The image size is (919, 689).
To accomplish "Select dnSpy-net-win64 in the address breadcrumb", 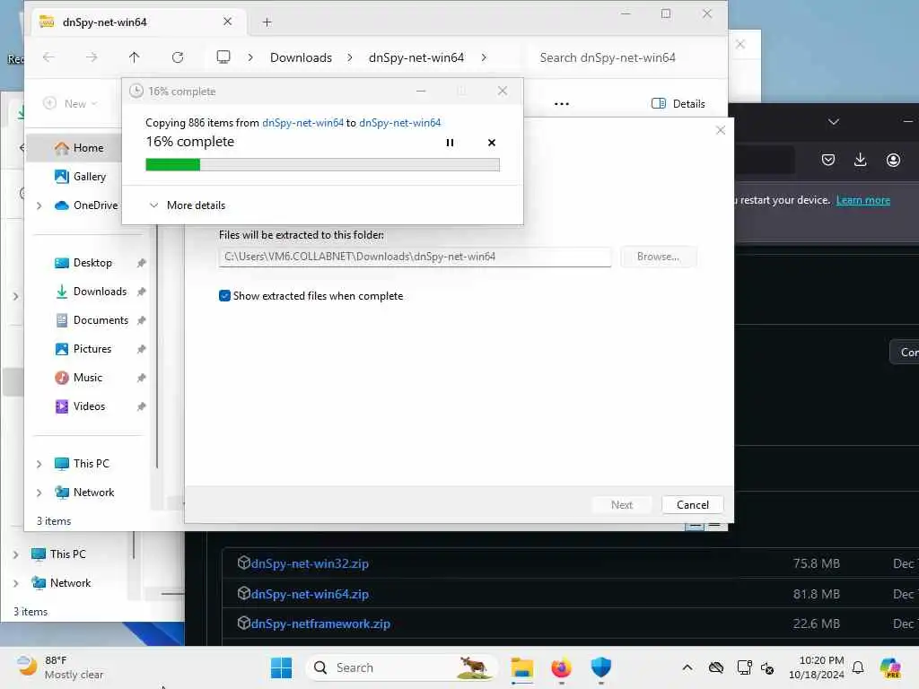I will (416, 57).
